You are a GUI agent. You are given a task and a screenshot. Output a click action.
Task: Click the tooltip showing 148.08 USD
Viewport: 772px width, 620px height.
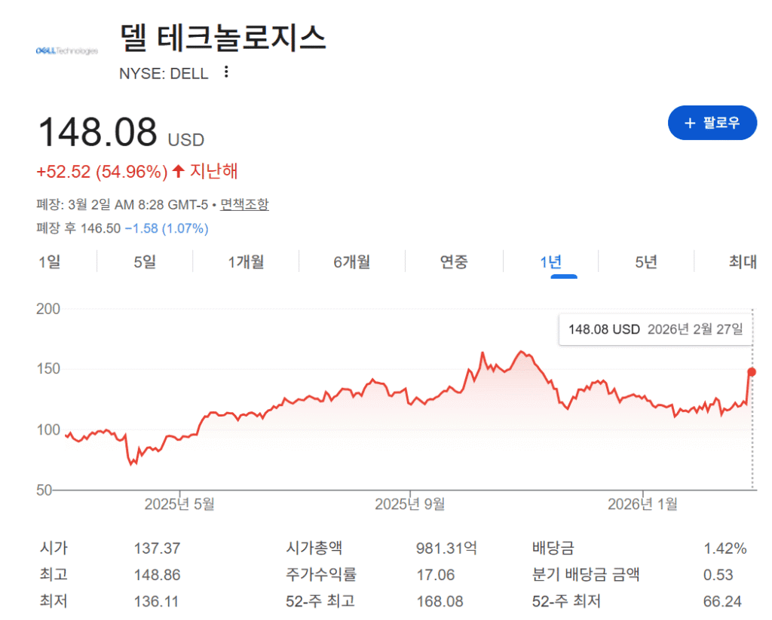pos(654,329)
